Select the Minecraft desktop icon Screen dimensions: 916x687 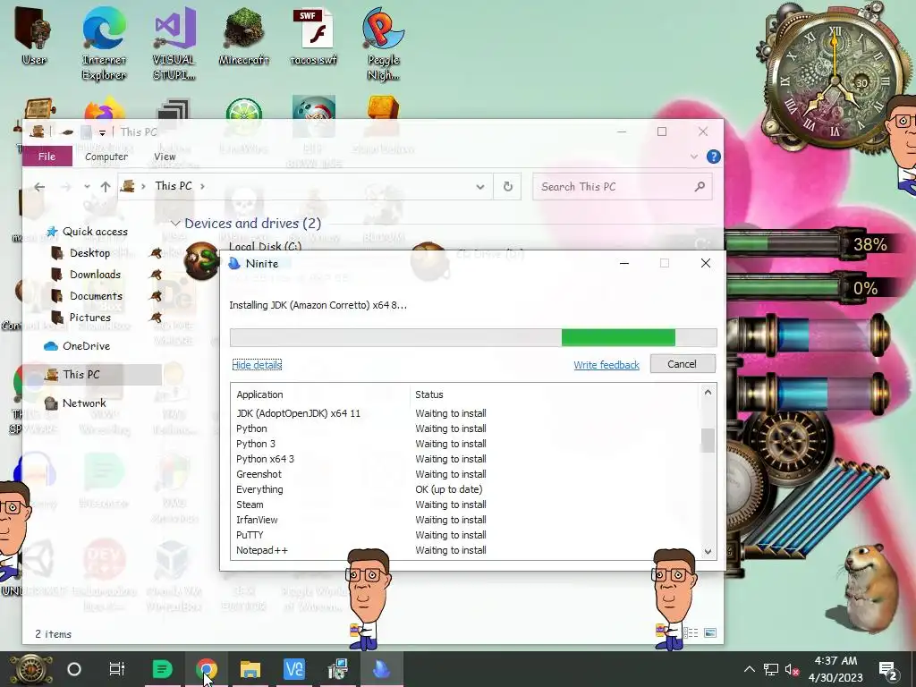(x=243, y=35)
